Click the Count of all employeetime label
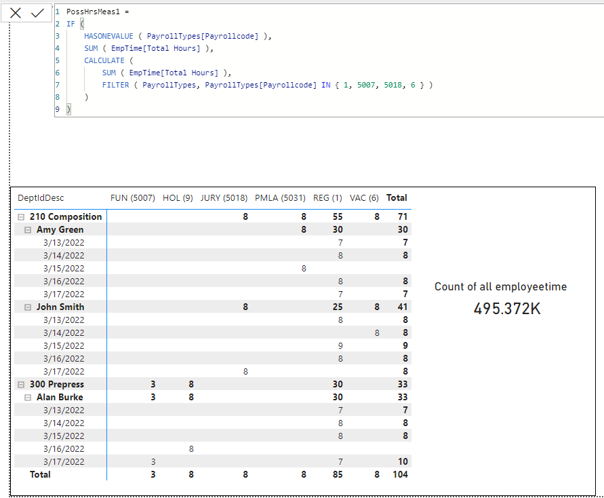The image size is (604, 498). (x=500, y=287)
